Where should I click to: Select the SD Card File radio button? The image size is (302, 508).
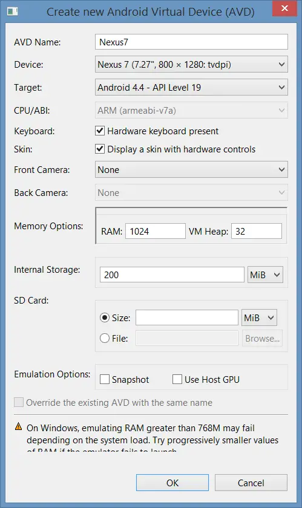coord(105,338)
